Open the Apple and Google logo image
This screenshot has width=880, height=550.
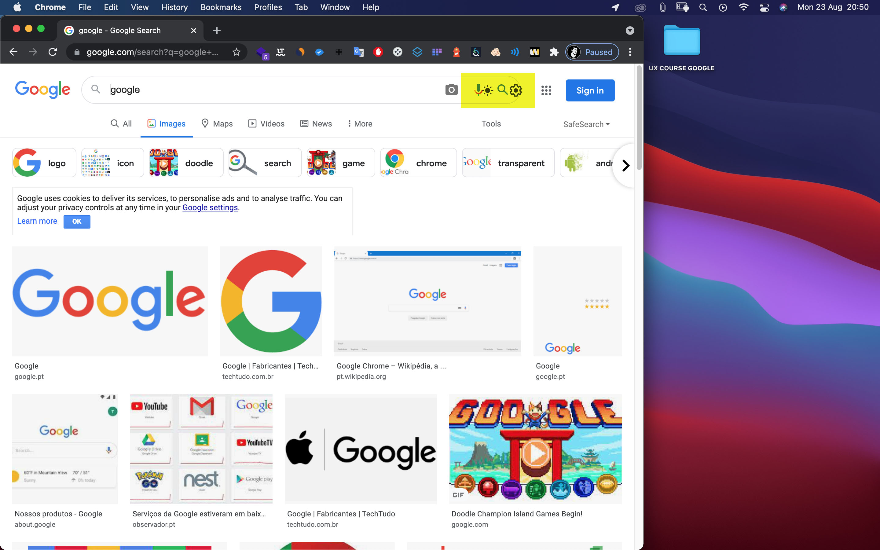tap(360, 449)
